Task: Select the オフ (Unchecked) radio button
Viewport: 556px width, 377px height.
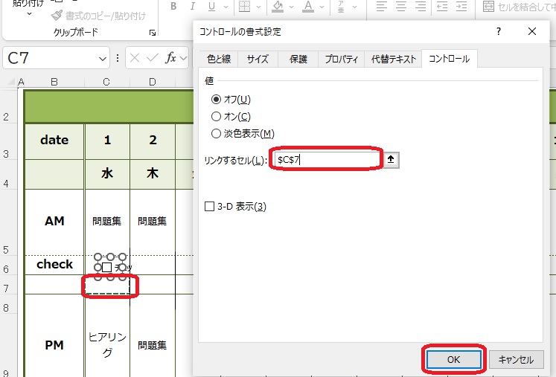Action: coord(217,99)
